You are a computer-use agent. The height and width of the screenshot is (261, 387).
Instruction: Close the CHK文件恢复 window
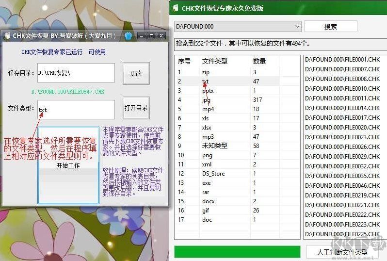[x=161, y=36]
